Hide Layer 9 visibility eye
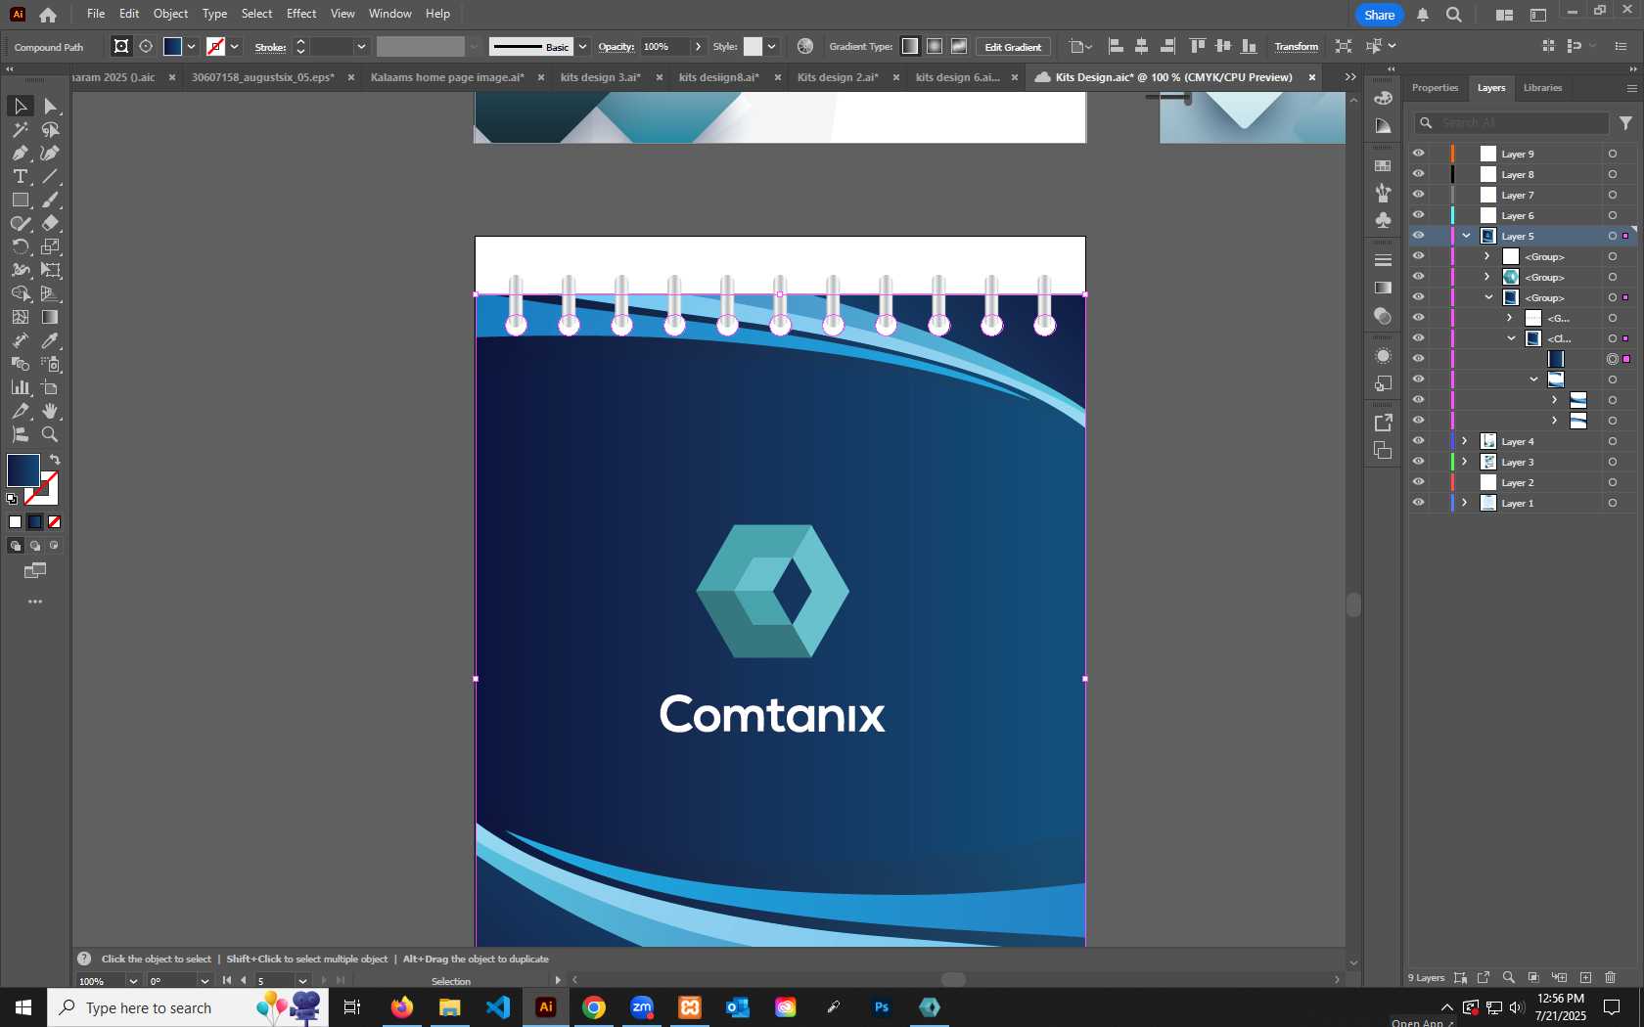This screenshot has height=1027, width=1644. click(x=1418, y=154)
